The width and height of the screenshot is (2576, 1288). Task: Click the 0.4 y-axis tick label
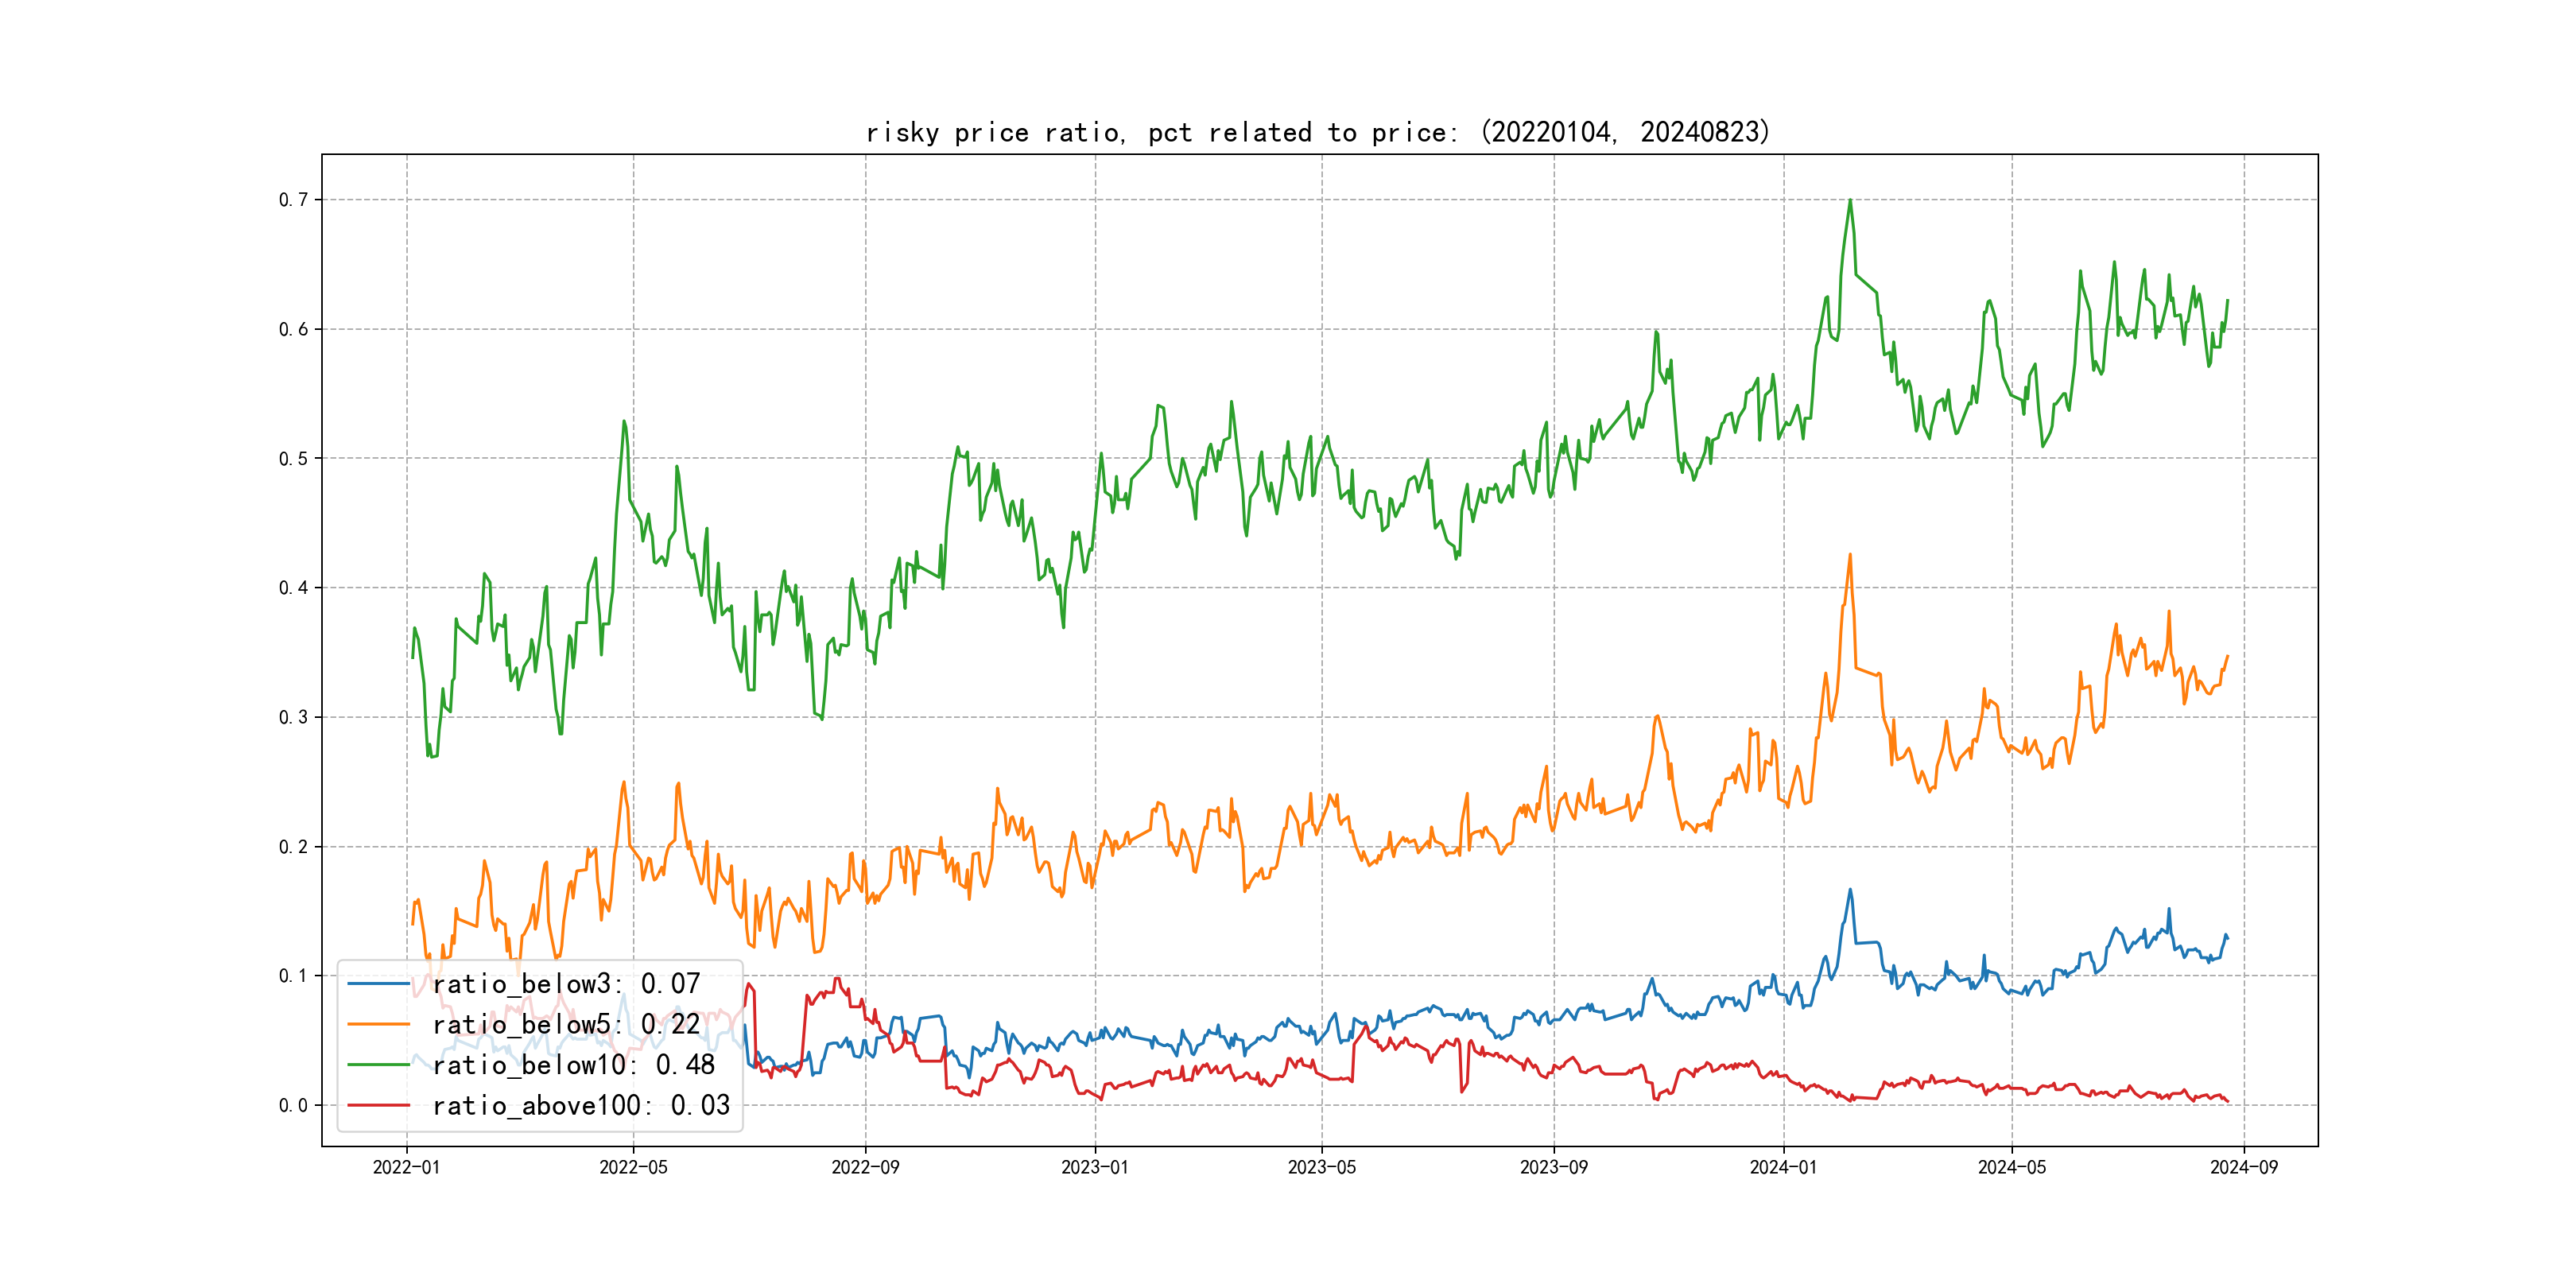pyautogui.click(x=293, y=588)
